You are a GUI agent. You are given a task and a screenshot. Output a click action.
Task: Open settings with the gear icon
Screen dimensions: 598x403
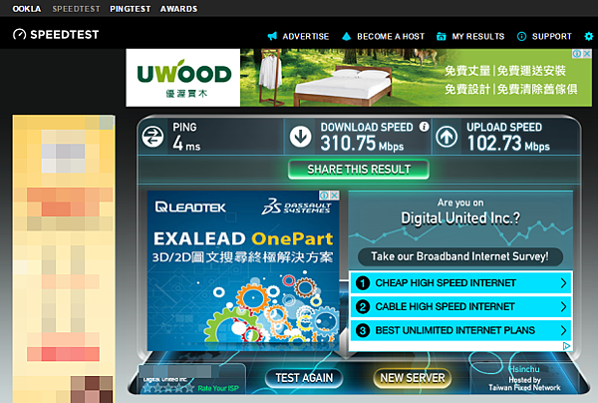589,36
